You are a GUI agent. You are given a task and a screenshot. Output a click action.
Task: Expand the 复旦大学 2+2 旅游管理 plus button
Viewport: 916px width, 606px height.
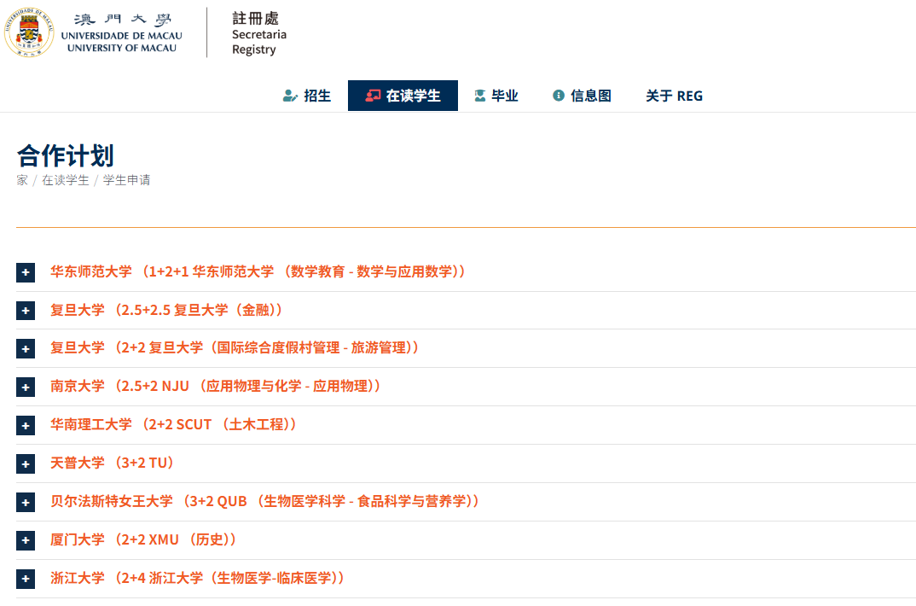pos(26,349)
